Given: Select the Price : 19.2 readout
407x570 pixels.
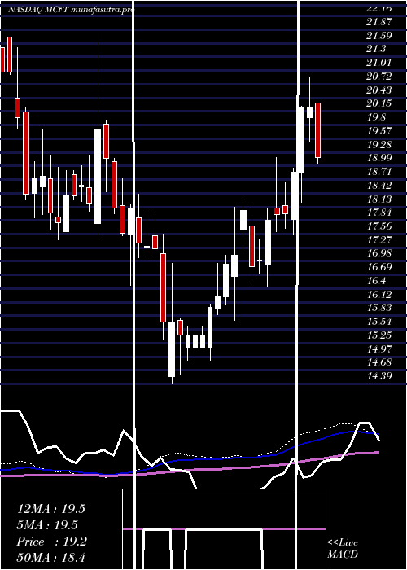Looking at the screenshot, I should pos(51,541).
